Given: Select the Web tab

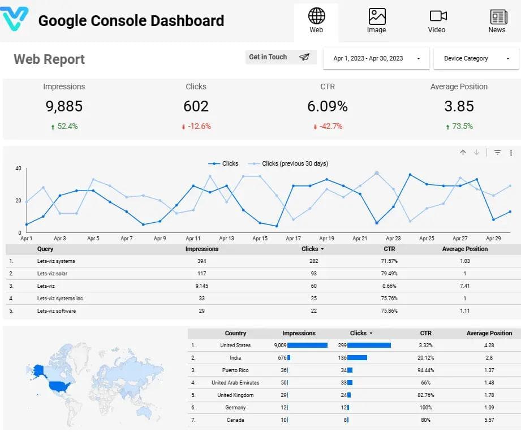Looking at the screenshot, I should click(316, 23).
